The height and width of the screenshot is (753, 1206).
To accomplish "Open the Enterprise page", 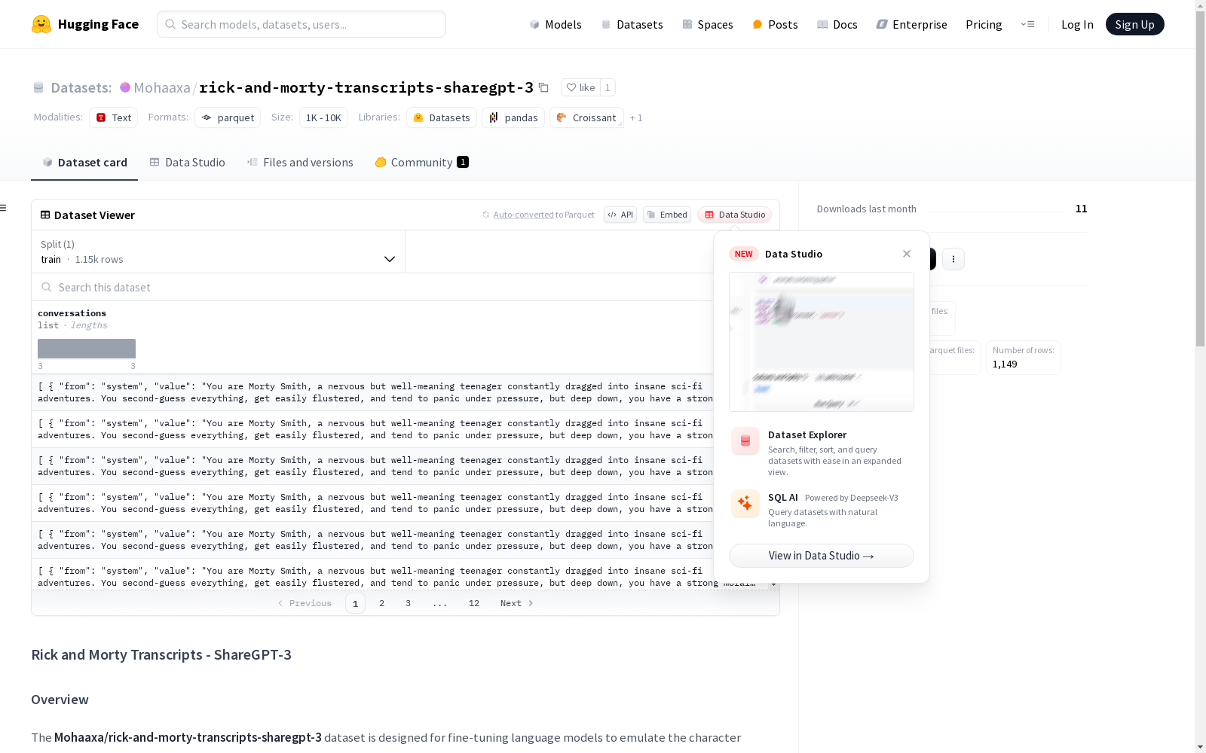I will coord(912,24).
